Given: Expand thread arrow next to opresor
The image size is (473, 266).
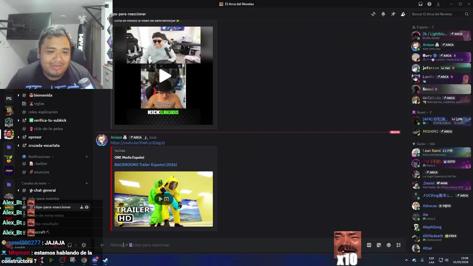Looking at the screenshot, I should [18, 137].
